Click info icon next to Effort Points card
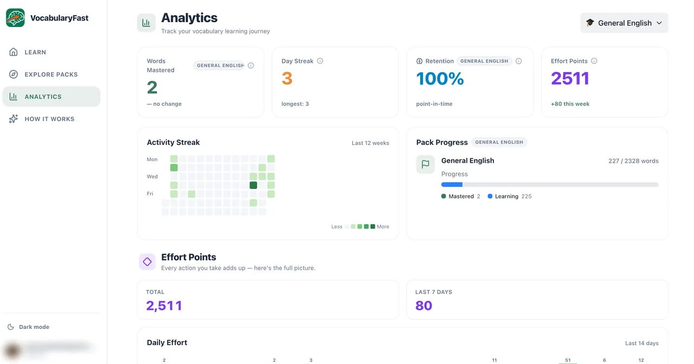This screenshot has width=694, height=364. point(594,61)
